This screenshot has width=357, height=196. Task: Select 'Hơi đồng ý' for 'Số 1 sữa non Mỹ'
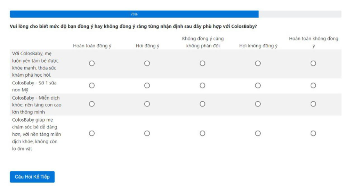click(x=147, y=86)
